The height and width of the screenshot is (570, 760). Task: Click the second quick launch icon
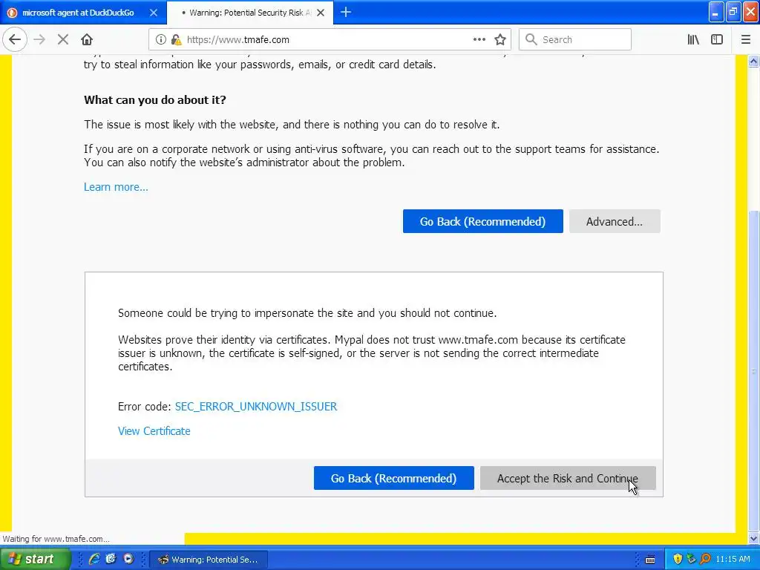click(111, 560)
